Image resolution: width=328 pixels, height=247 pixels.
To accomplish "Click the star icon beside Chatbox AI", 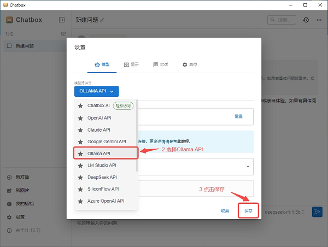I will coord(80,106).
